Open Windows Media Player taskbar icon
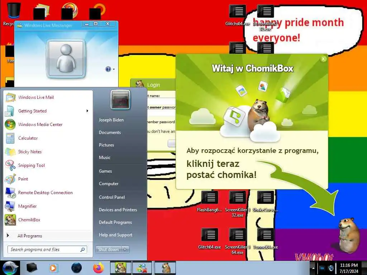The width and height of the screenshot is (367, 275). tap(53, 268)
